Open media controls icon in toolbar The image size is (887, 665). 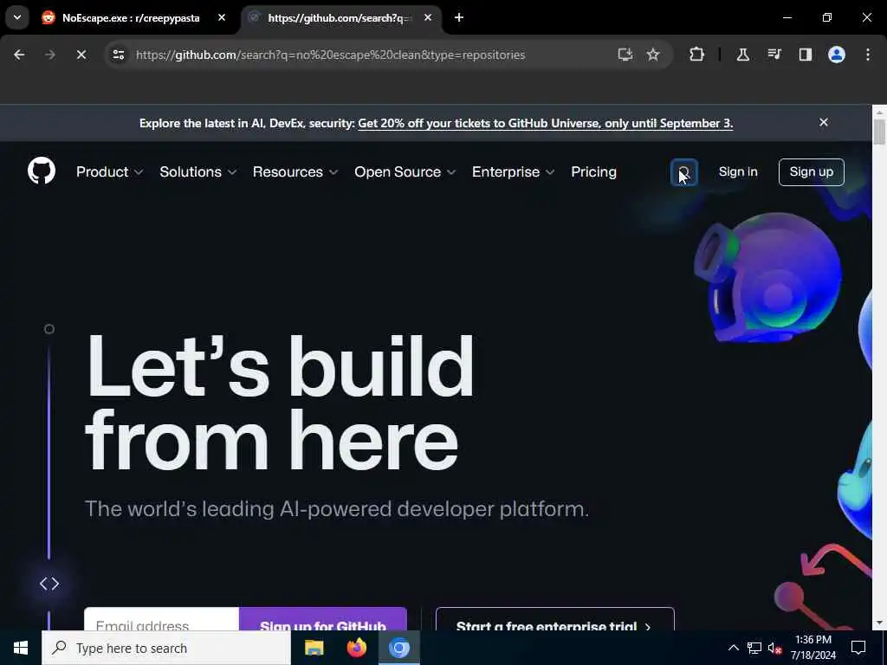pyautogui.click(x=774, y=55)
